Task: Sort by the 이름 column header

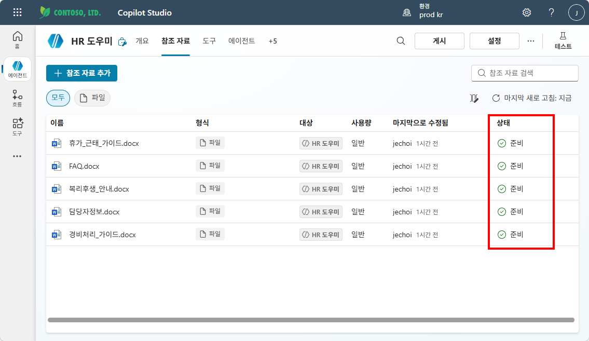Action: [57, 123]
